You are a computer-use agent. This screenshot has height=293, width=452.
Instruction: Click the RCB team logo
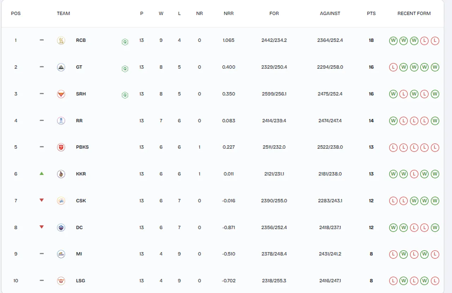(x=61, y=41)
